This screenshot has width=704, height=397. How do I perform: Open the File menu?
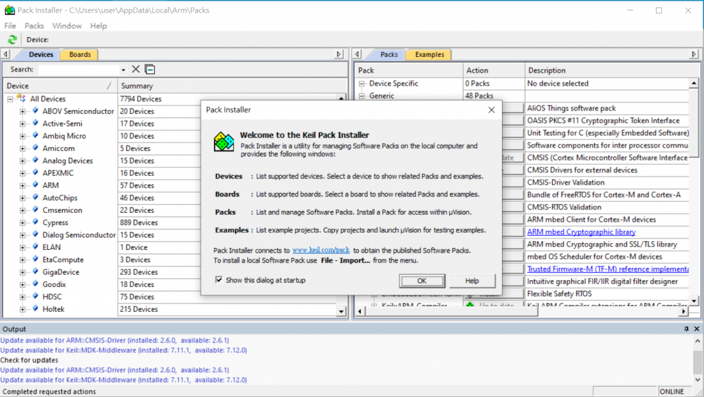pyautogui.click(x=10, y=25)
